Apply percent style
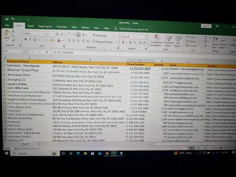The height and width of the screenshot is (177, 236). pos(130,42)
